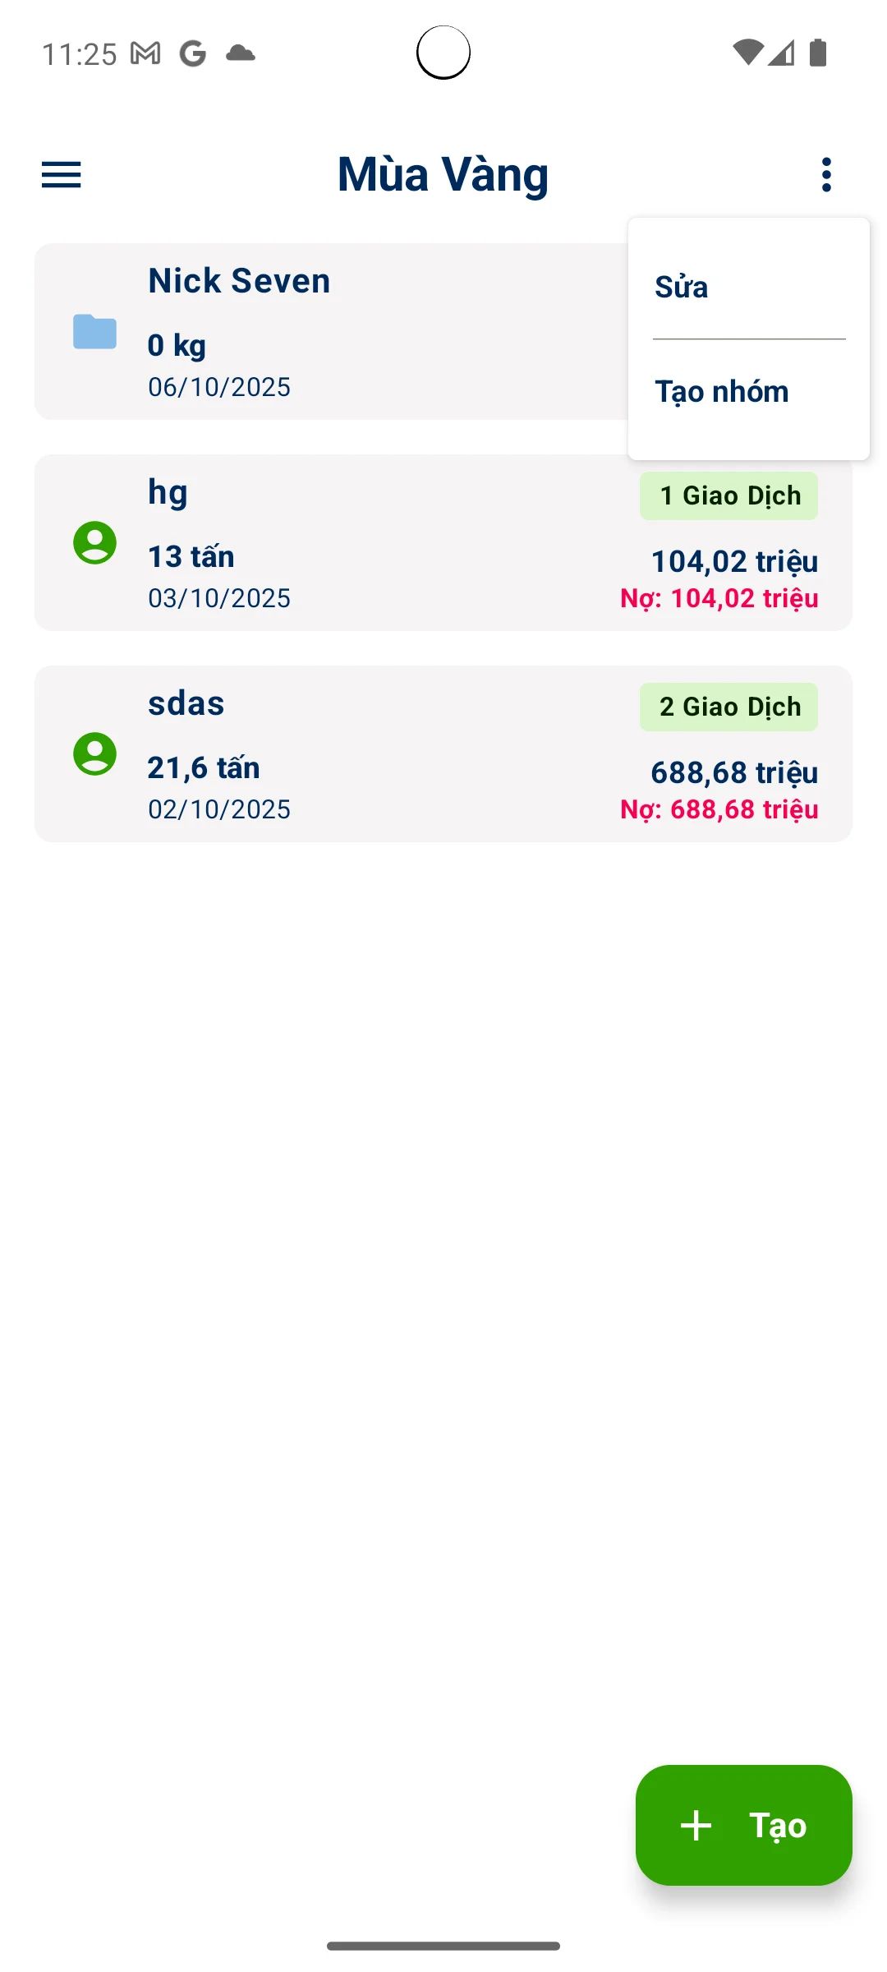Tap the green avatar icon beside sdas
Viewport: 887px width, 1972px height.
click(94, 754)
